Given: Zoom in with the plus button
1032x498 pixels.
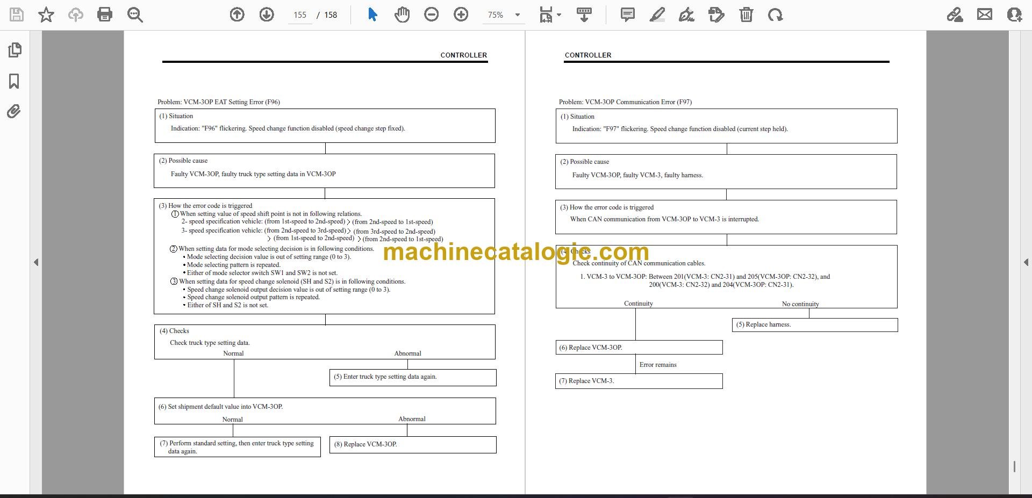Looking at the screenshot, I should [x=461, y=15].
